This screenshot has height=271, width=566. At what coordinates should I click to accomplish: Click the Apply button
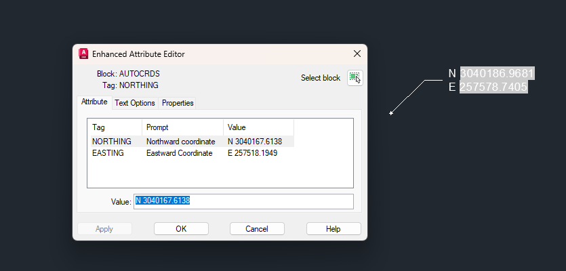(104, 229)
